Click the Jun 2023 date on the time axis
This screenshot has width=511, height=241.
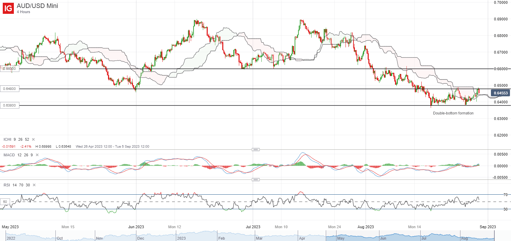click(x=136, y=227)
